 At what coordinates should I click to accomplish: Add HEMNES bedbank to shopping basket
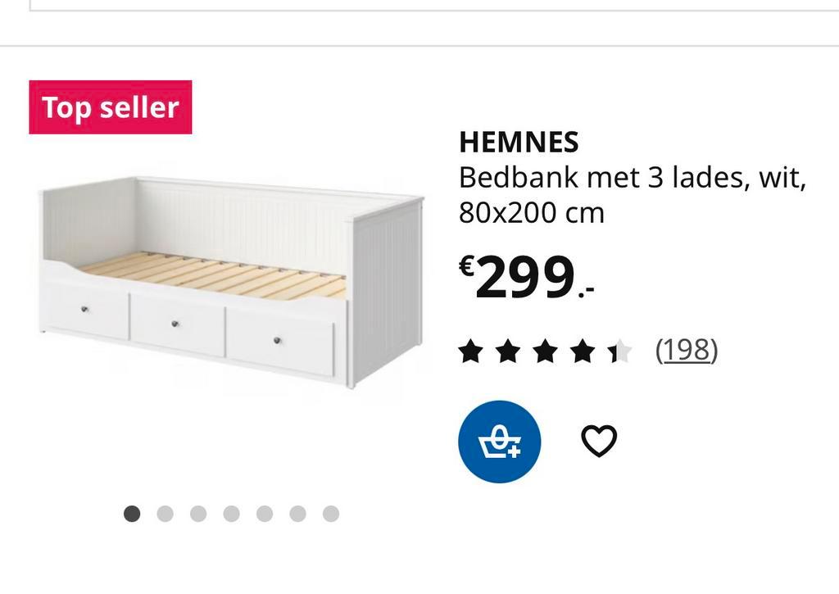pyautogui.click(x=499, y=442)
